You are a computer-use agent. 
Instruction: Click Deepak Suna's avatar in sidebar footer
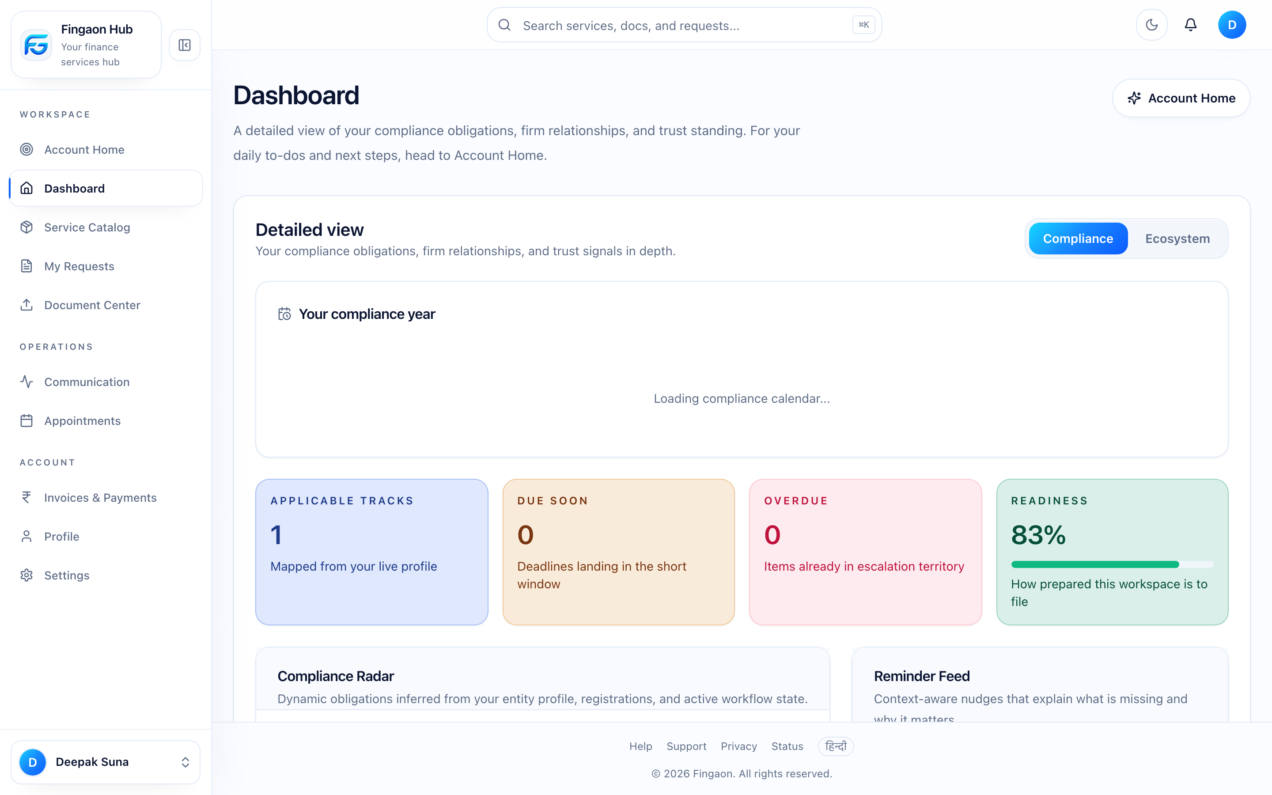[x=33, y=762]
